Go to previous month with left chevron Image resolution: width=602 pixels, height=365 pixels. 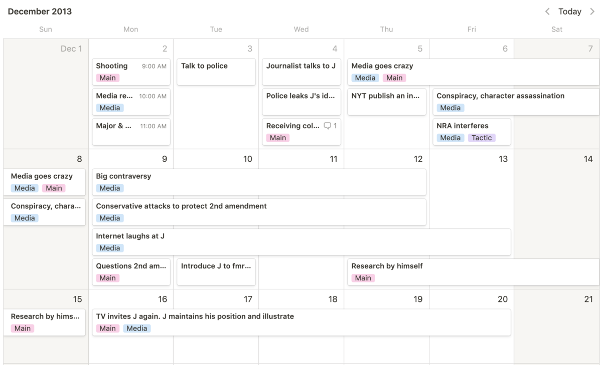pyautogui.click(x=547, y=12)
